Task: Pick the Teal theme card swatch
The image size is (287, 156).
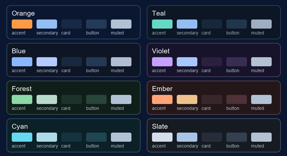Action: (212, 24)
